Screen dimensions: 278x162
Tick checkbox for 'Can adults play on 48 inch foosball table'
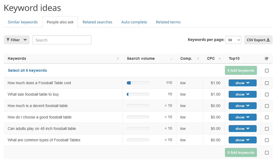click(267, 129)
